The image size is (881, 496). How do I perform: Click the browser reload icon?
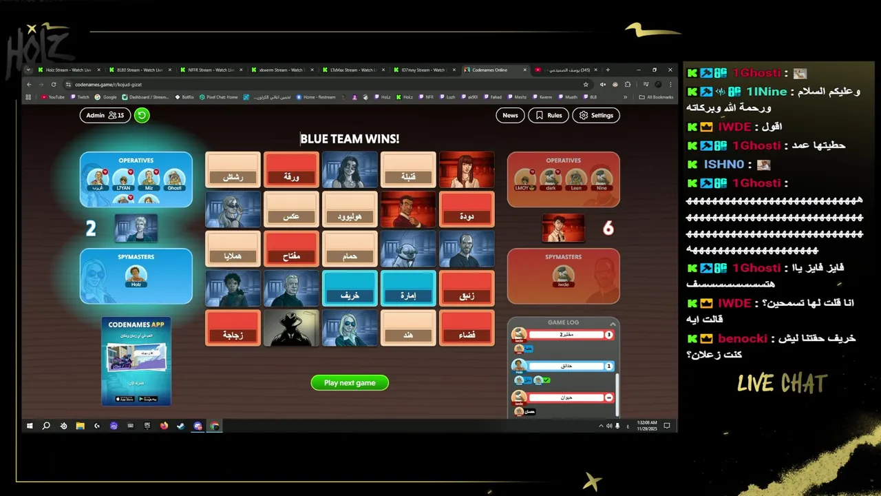pyautogui.click(x=53, y=84)
